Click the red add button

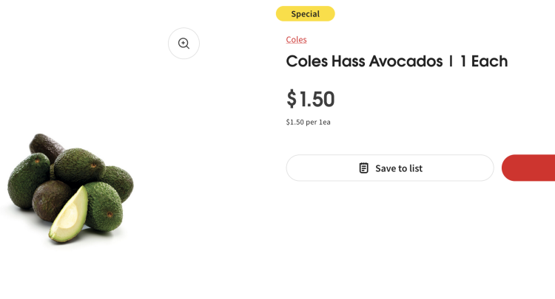coord(528,168)
